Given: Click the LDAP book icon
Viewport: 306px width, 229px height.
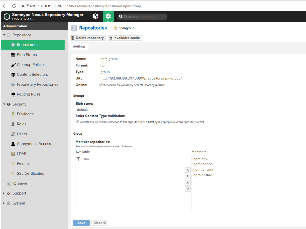Looking at the screenshot, I should pyautogui.click(x=13, y=154).
